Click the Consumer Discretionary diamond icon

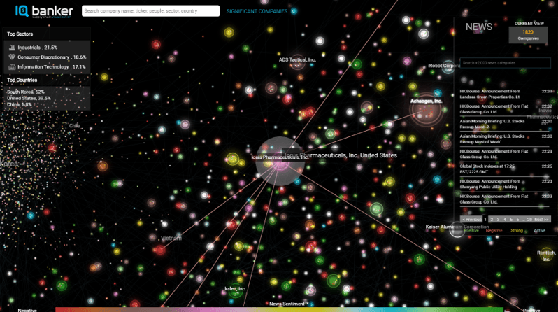pos(12,57)
